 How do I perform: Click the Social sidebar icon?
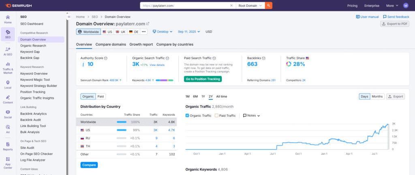[8, 114]
